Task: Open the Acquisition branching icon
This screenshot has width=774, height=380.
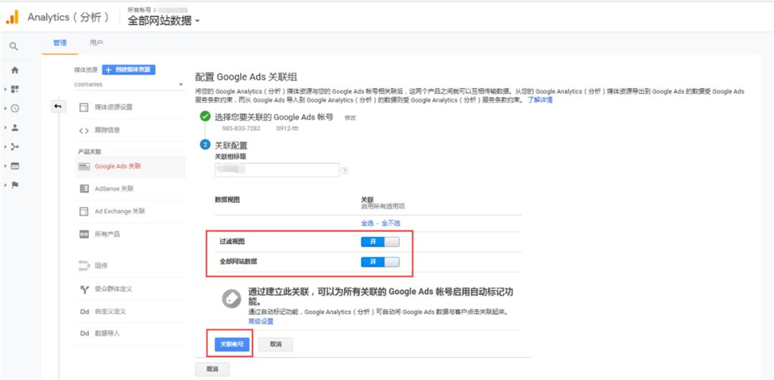Action: tap(15, 147)
